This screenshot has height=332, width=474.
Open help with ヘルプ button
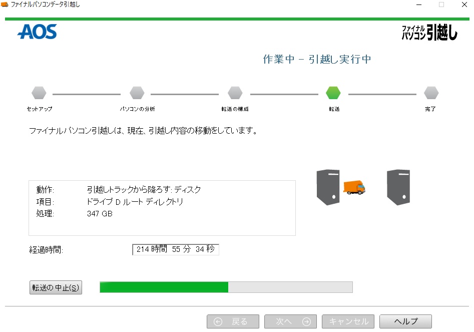click(x=406, y=321)
